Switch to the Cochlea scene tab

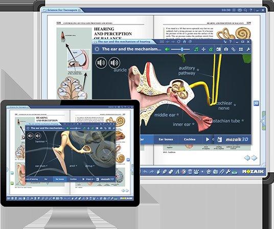pyautogui.click(x=190, y=140)
